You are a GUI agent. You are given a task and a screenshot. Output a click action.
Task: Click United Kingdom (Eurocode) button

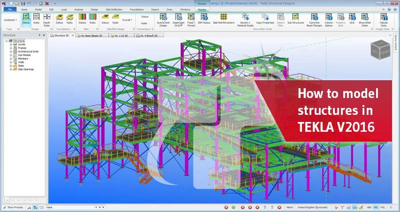312,207
